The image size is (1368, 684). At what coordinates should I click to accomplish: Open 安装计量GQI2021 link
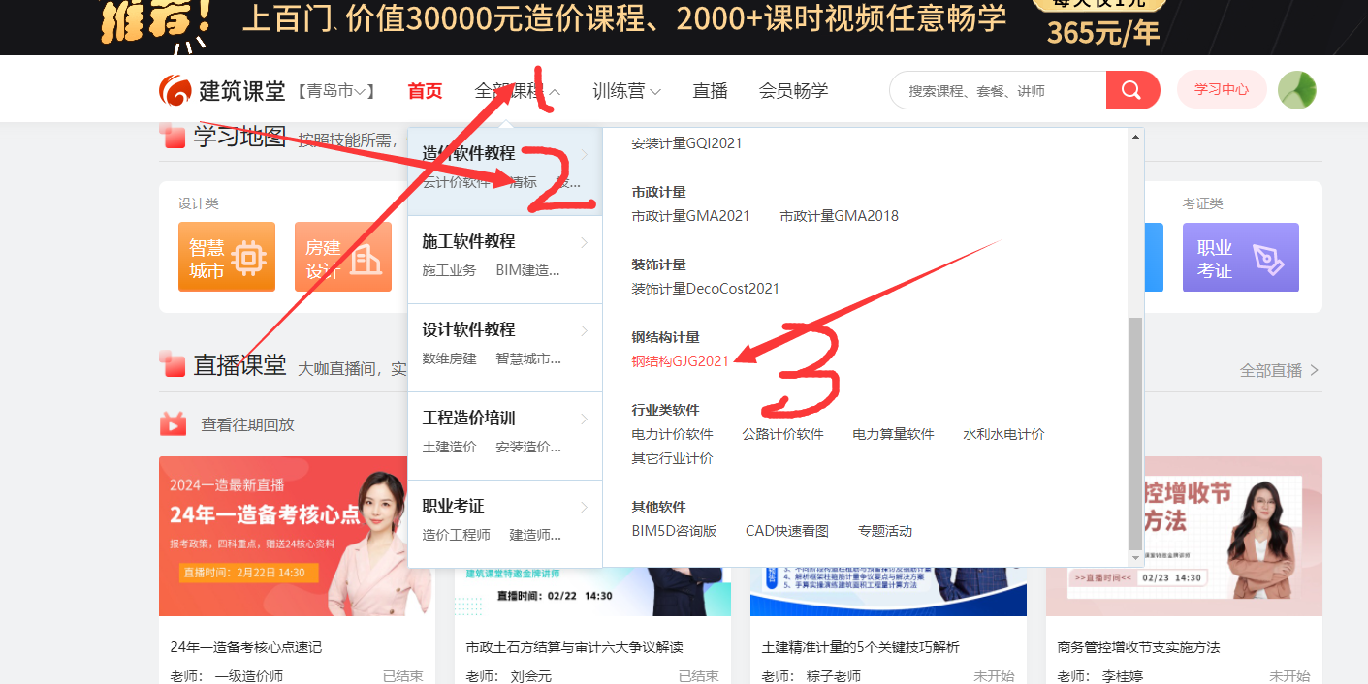pyautogui.click(x=686, y=143)
